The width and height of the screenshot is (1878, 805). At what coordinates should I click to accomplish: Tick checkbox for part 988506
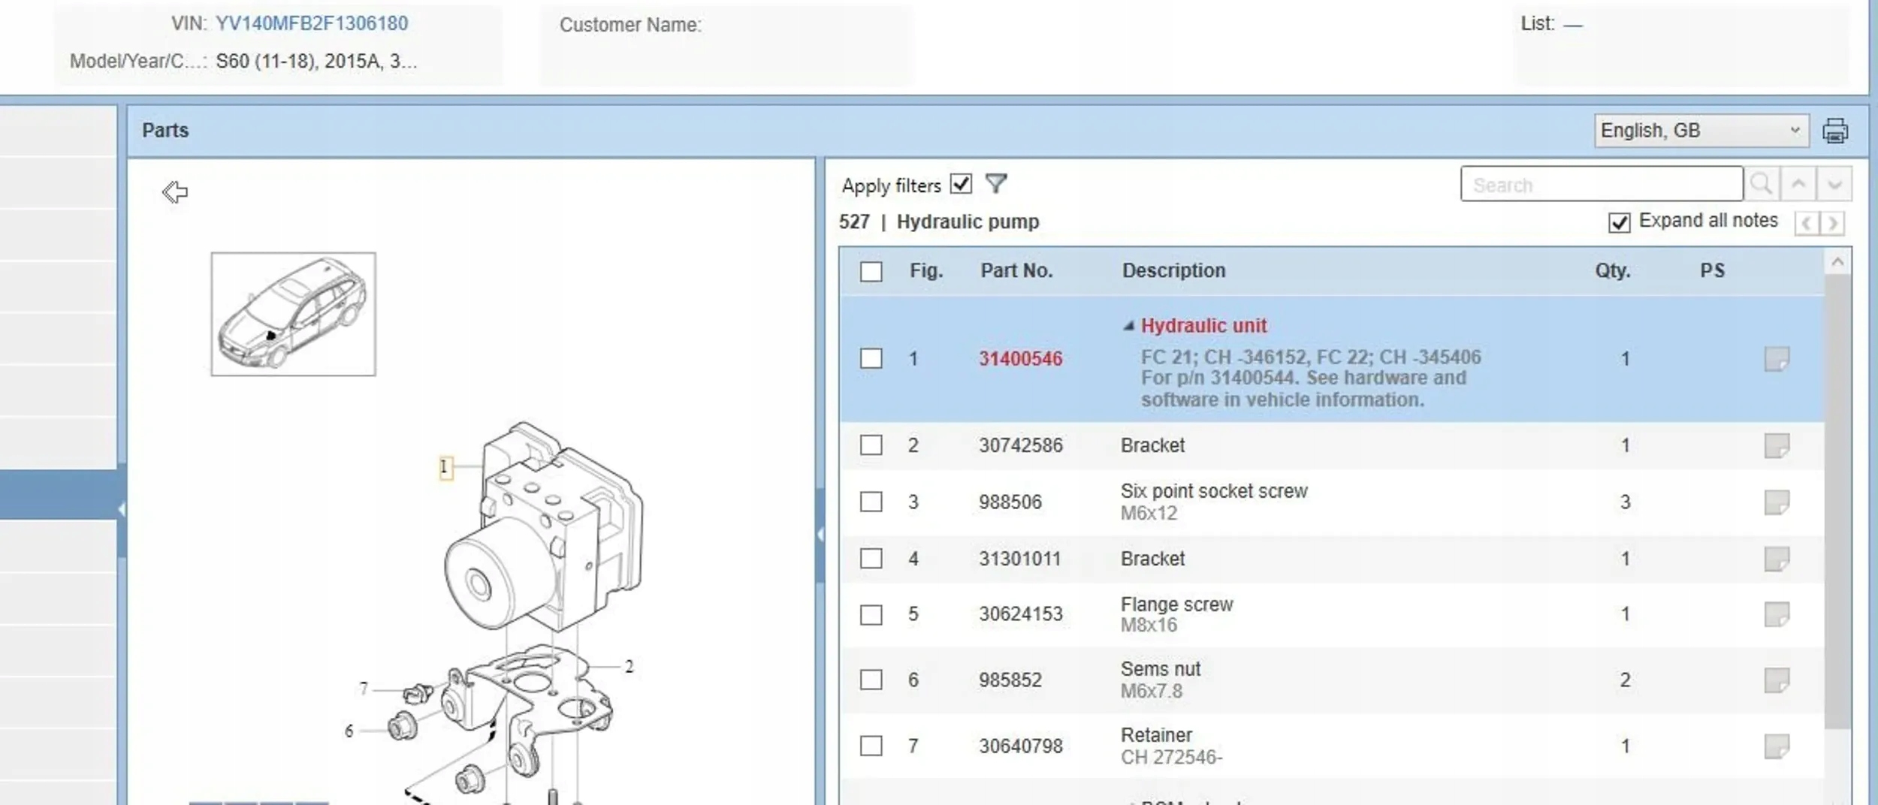point(871,502)
